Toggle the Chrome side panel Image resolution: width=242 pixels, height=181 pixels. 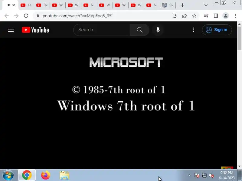(x=216, y=16)
